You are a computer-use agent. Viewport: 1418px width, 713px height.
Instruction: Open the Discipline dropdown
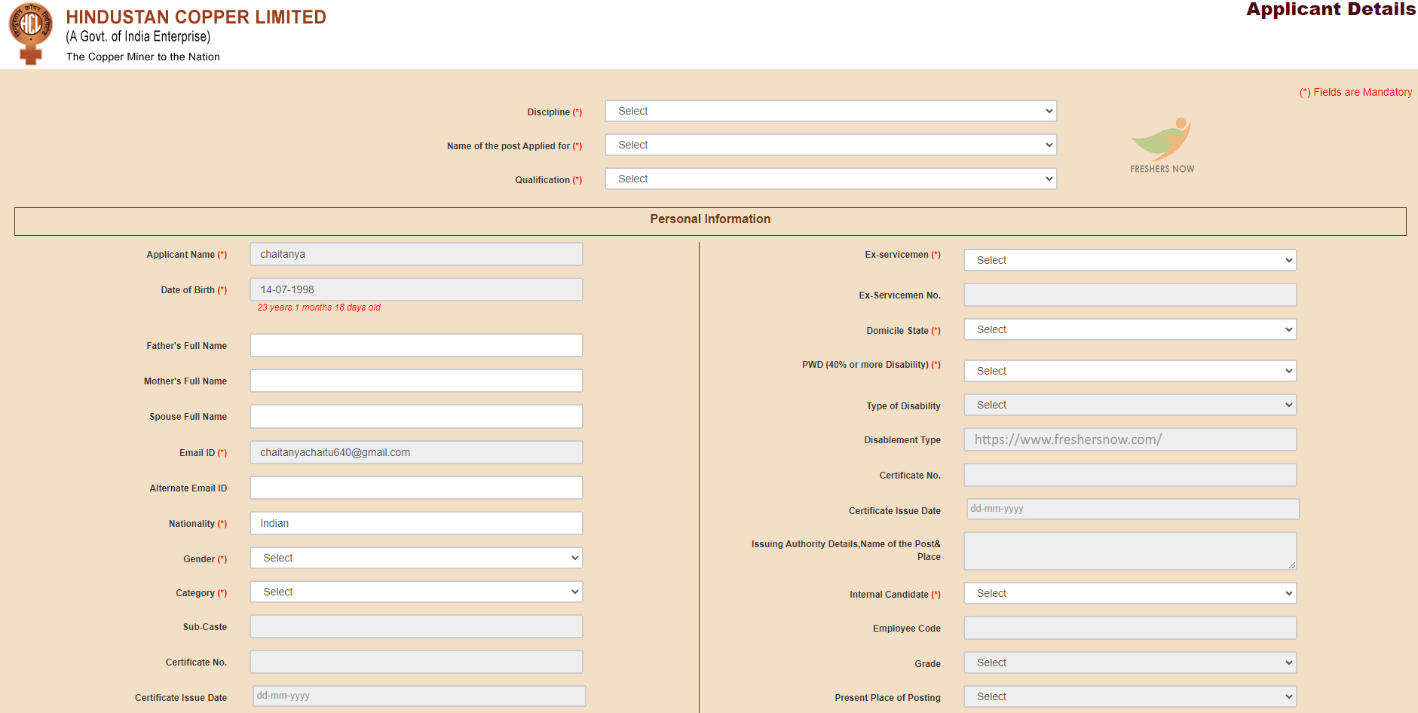831,111
